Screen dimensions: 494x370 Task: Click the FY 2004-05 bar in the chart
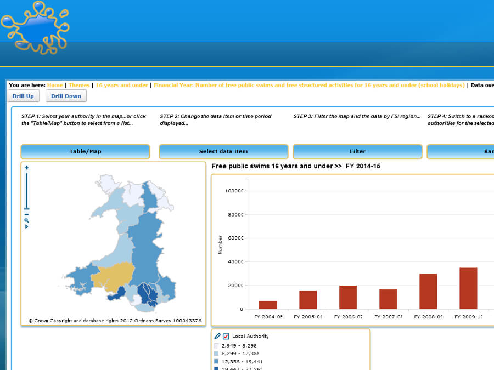click(x=268, y=305)
